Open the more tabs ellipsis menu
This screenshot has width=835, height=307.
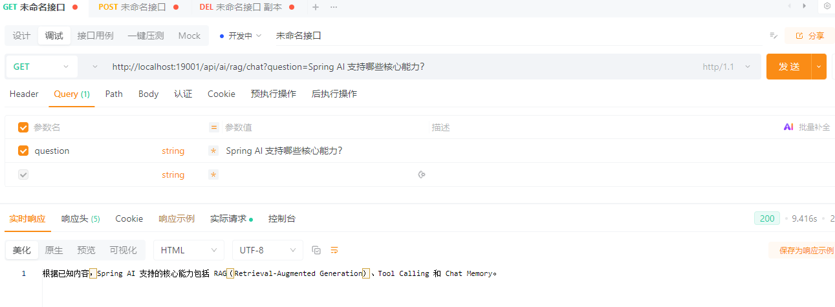point(334,7)
